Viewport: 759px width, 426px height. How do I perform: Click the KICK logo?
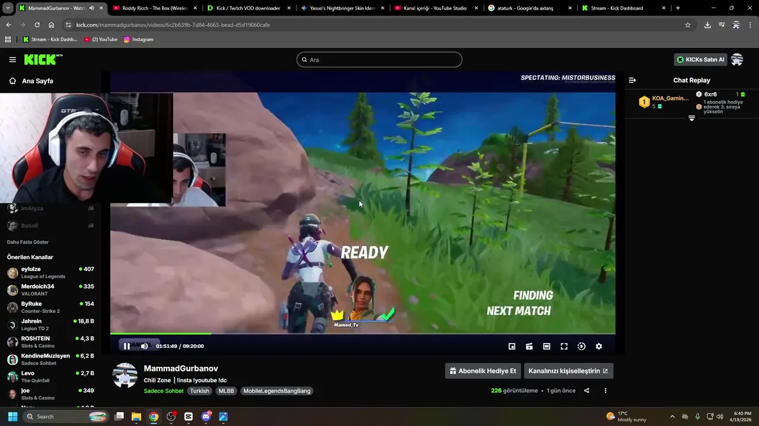coord(43,59)
